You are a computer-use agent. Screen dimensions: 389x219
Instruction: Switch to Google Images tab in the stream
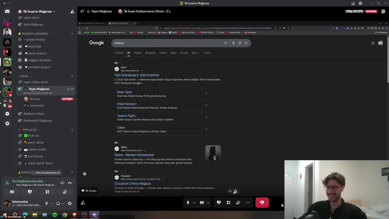pyautogui.click(x=138, y=53)
